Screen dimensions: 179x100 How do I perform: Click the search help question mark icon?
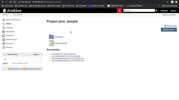click(x=156, y=11)
